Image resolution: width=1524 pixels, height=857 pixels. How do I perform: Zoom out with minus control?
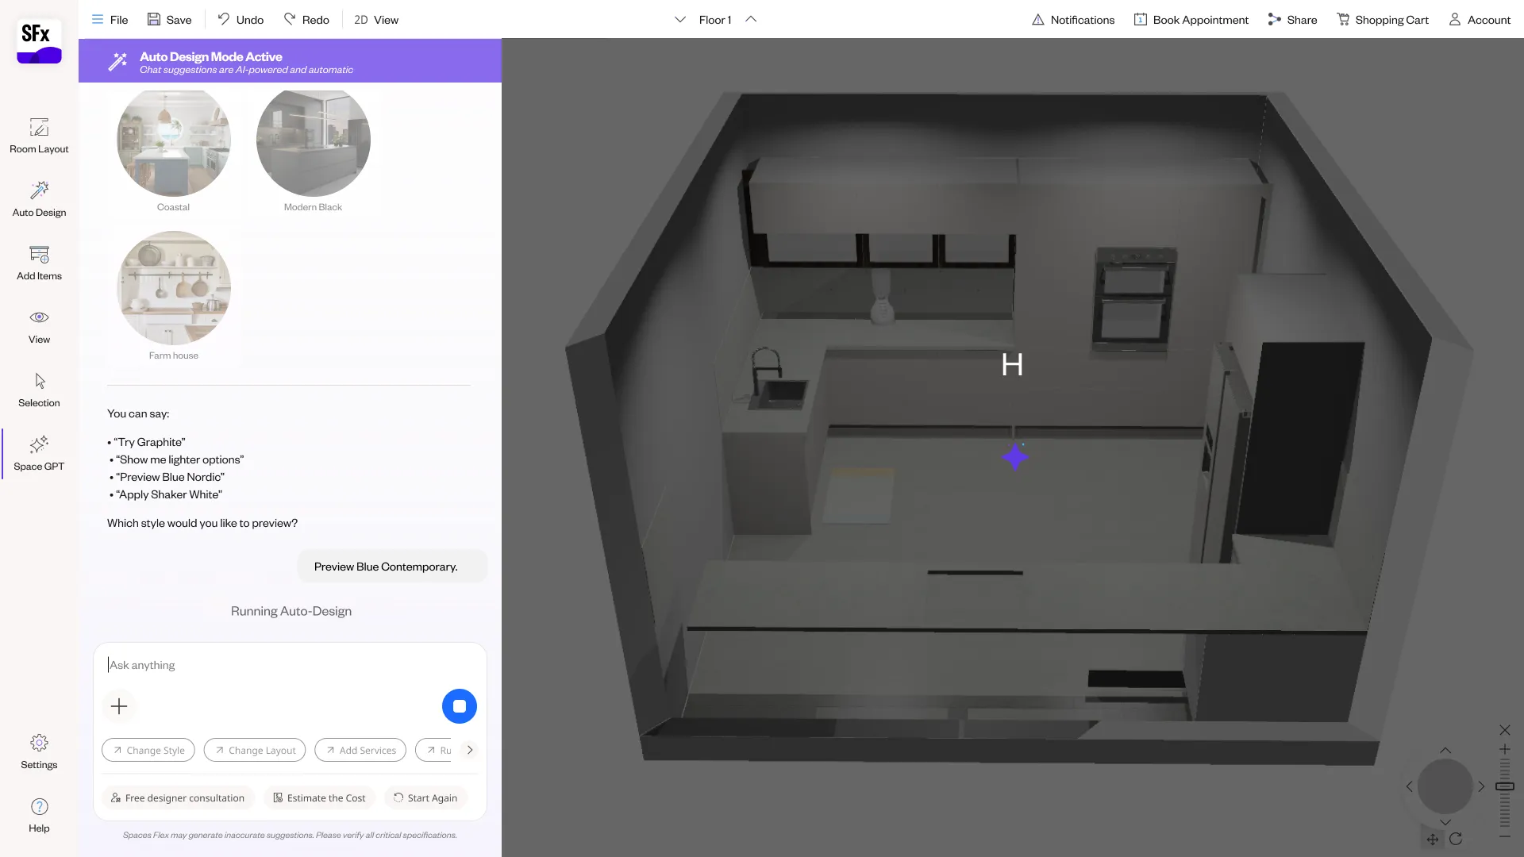click(x=1505, y=836)
